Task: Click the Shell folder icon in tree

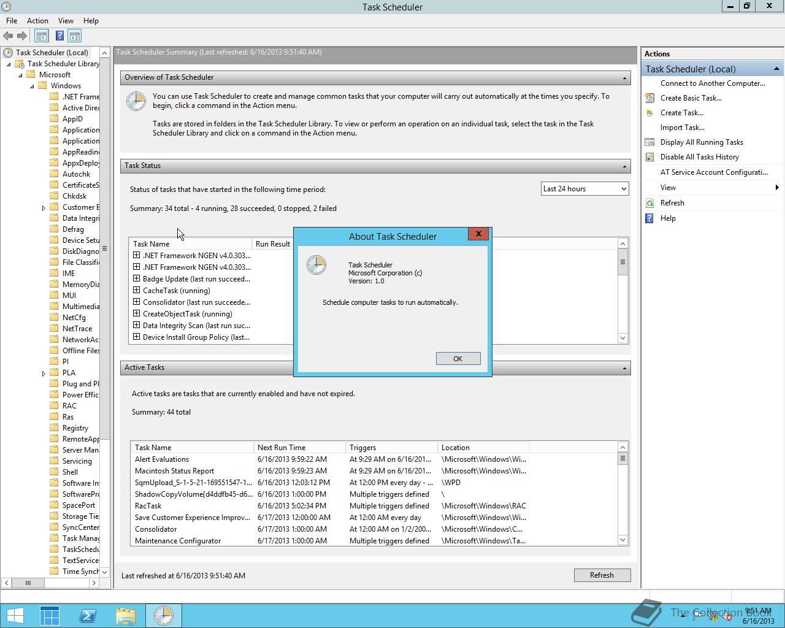Action: click(x=55, y=472)
